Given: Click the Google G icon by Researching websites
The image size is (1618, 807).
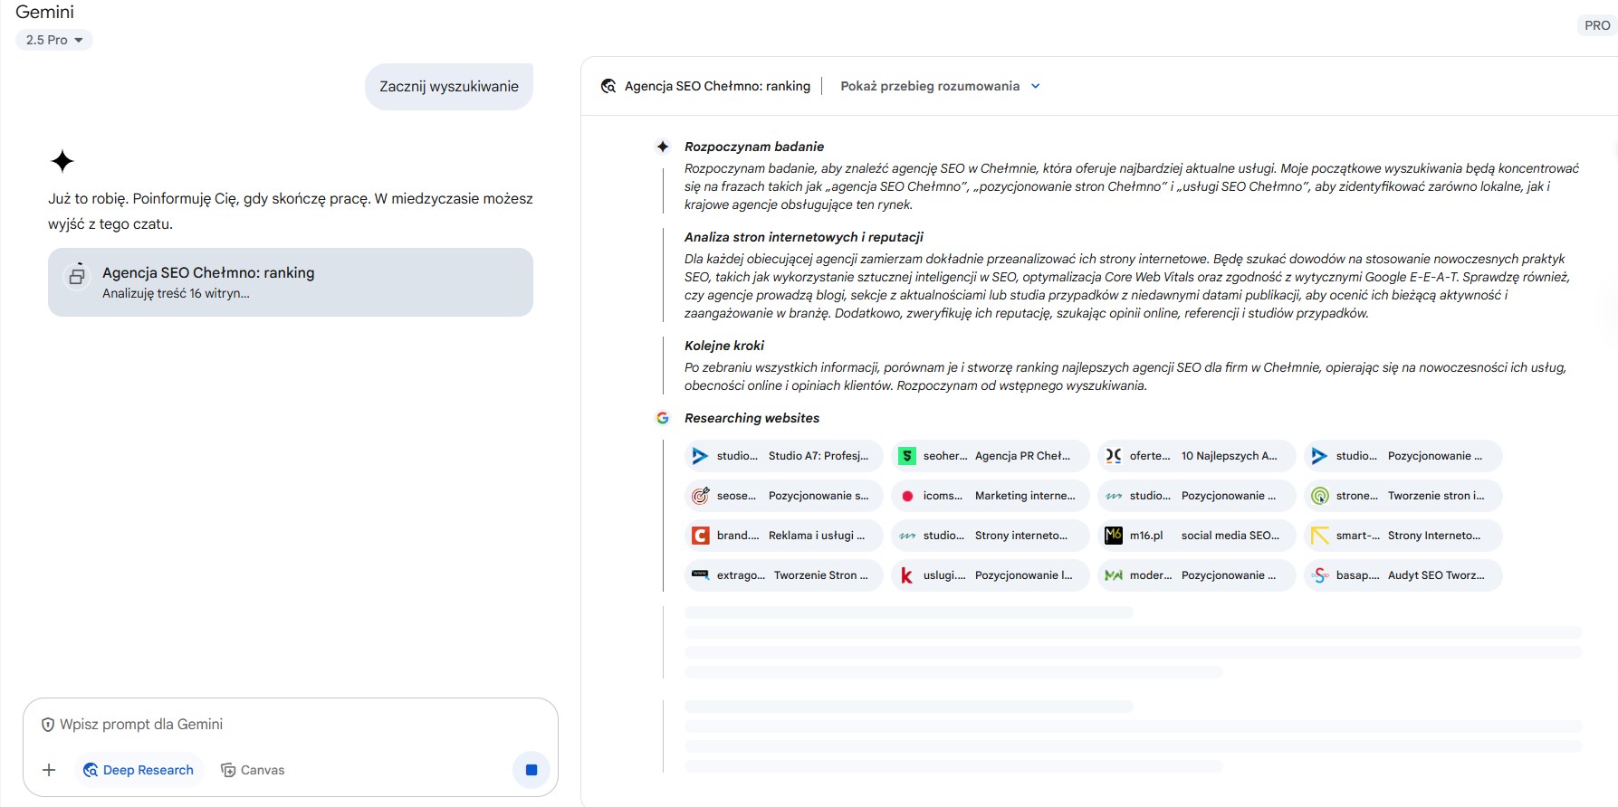Looking at the screenshot, I should pyautogui.click(x=663, y=418).
